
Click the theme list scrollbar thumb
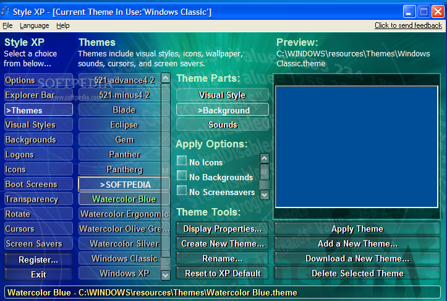(x=166, y=170)
